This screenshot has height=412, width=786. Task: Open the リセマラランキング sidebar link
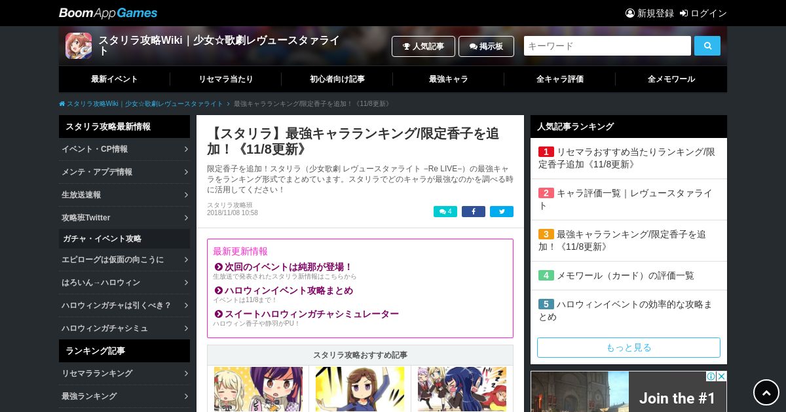pyautogui.click(x=124, y=373)
